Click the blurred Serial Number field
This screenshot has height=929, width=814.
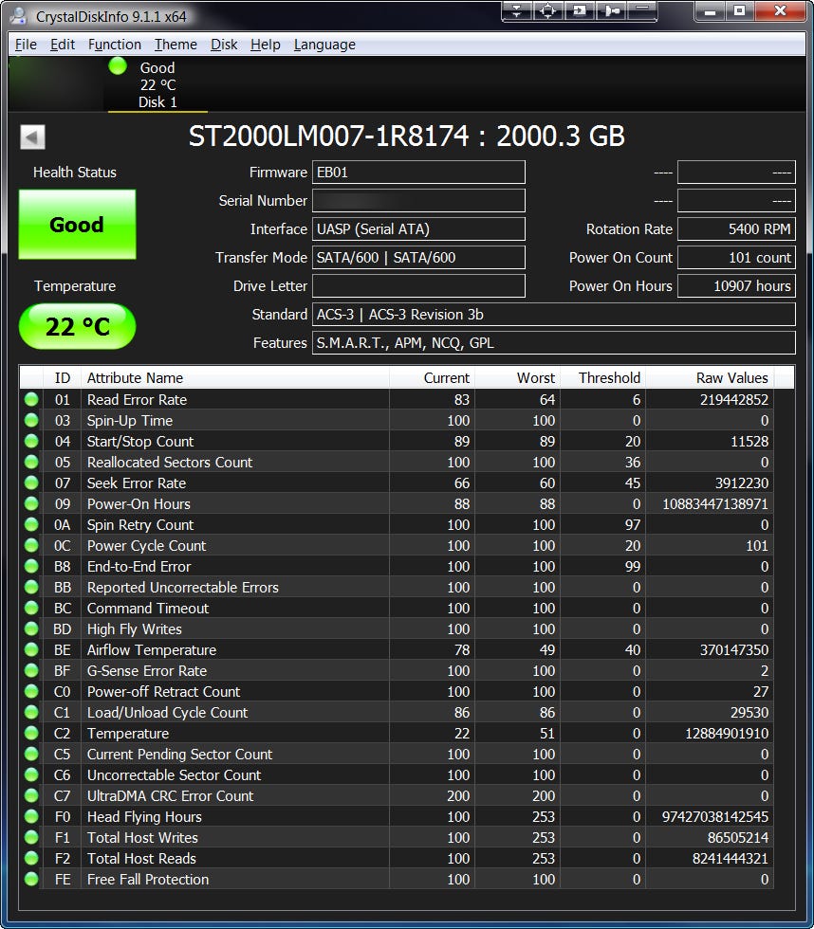pos(418,201)
